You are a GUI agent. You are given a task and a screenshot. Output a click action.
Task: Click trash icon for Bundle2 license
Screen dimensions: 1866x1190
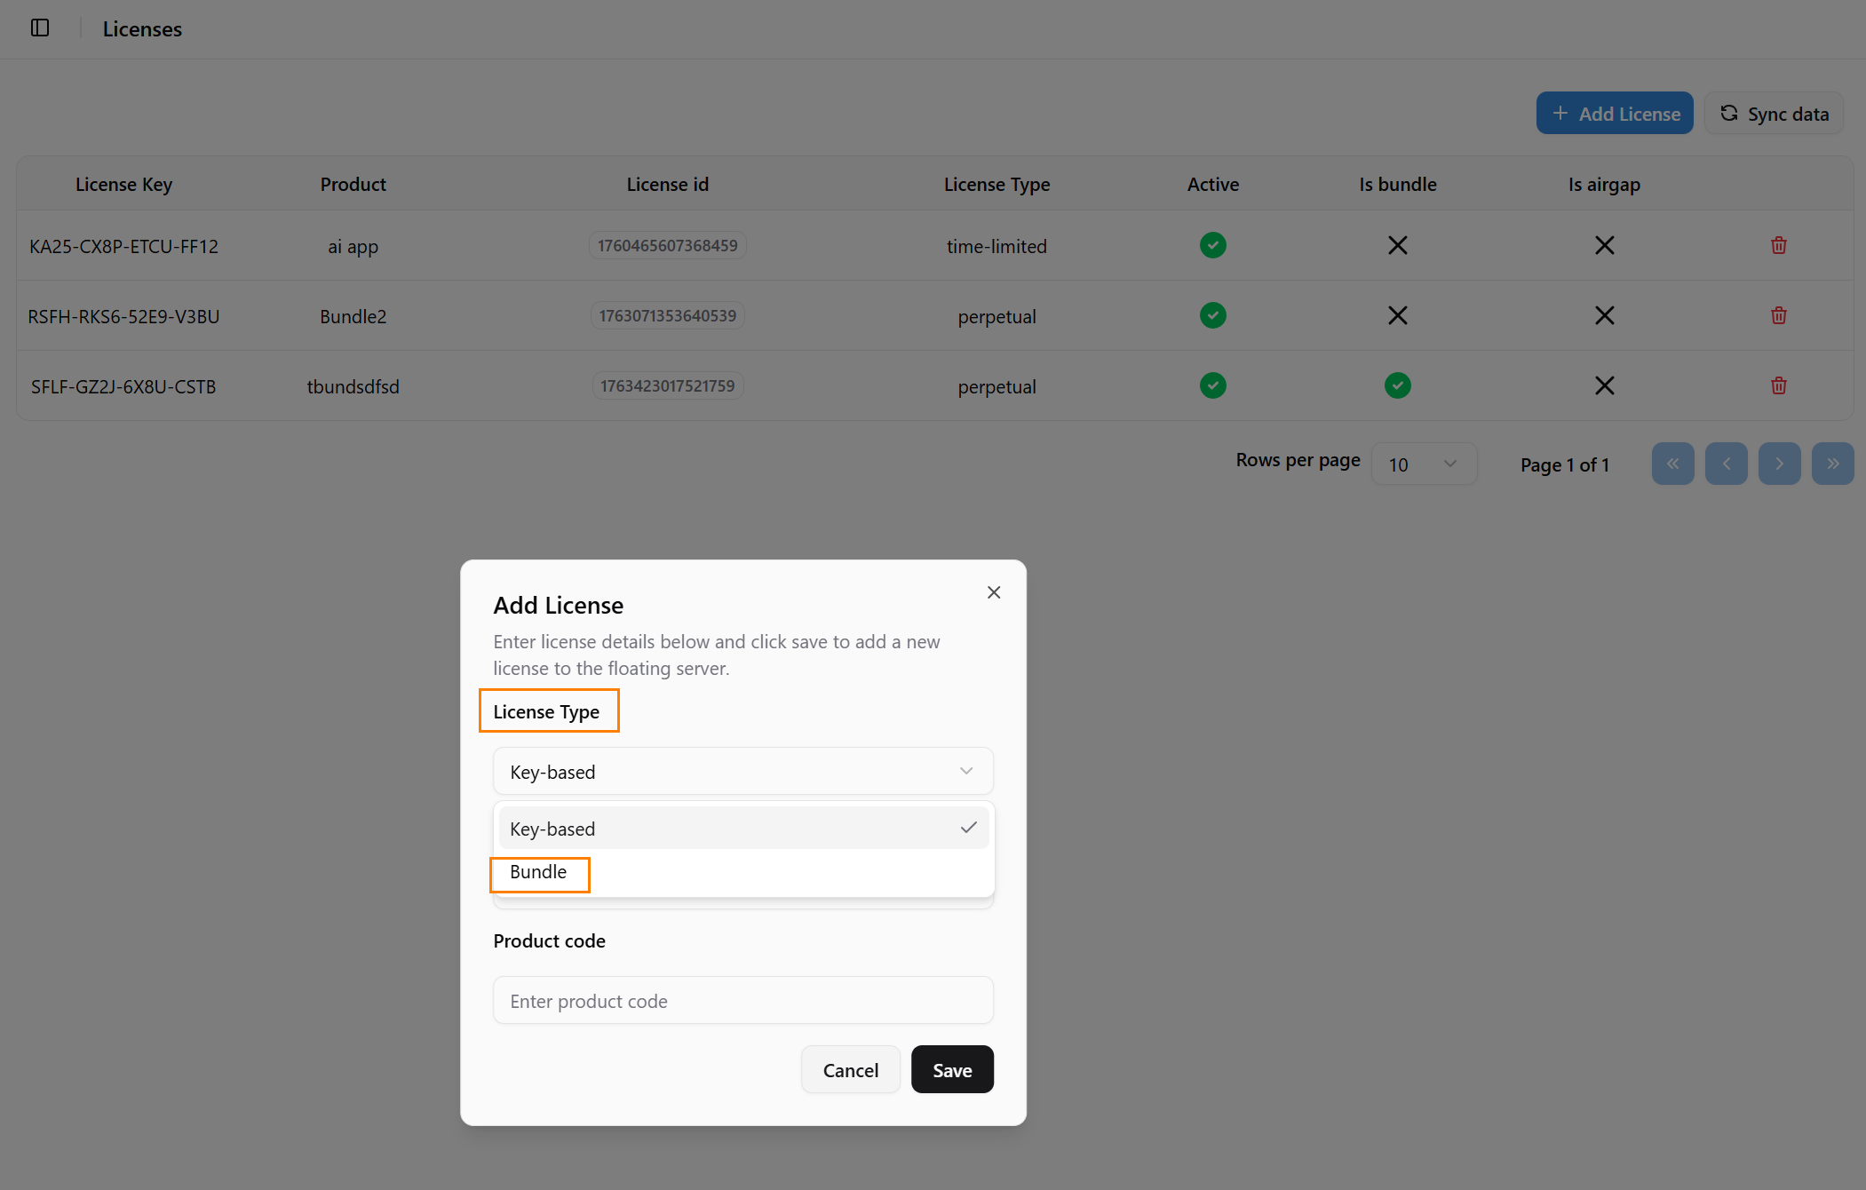[1778, 316]
